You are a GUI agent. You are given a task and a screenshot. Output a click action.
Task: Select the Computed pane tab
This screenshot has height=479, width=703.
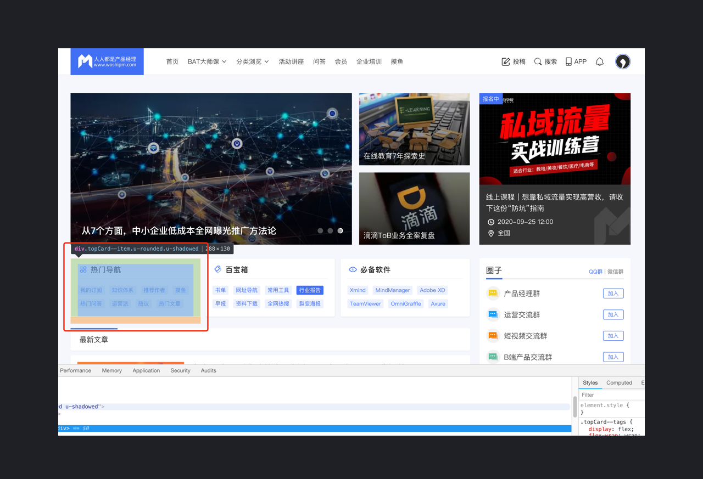pos(619,382)
